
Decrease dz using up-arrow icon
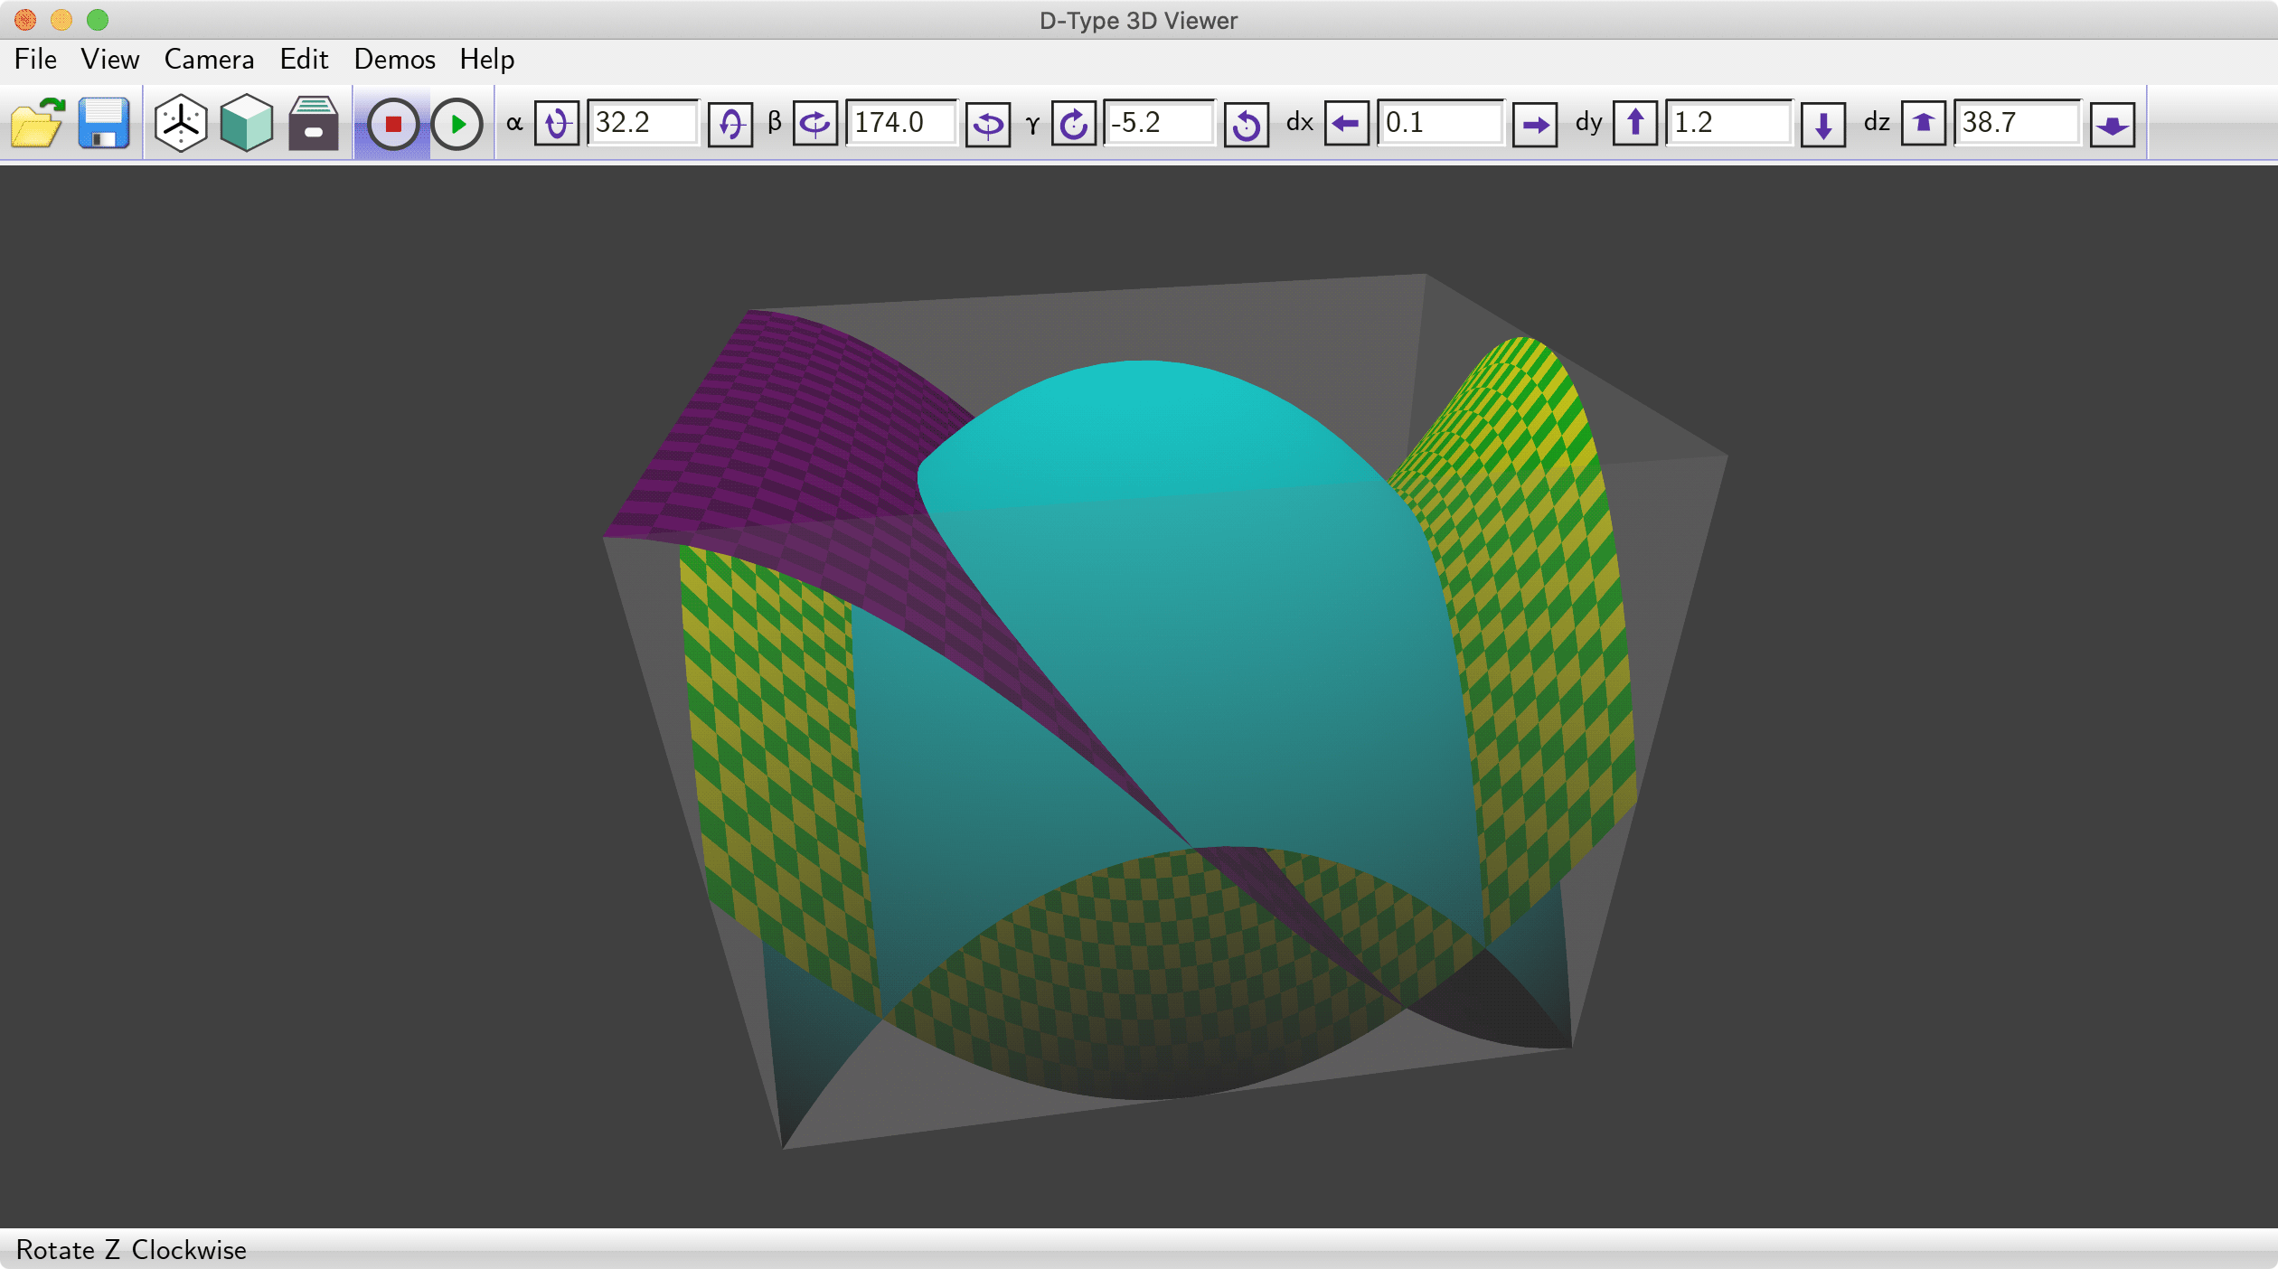(x=1924, y=123)
